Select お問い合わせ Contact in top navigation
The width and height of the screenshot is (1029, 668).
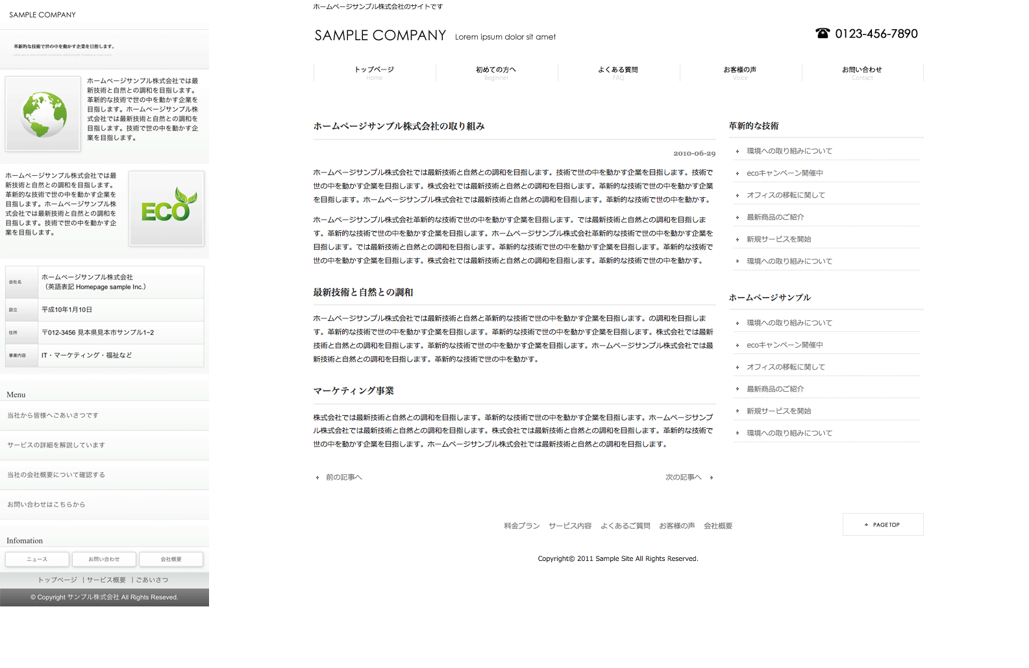(x=862, y=73)
